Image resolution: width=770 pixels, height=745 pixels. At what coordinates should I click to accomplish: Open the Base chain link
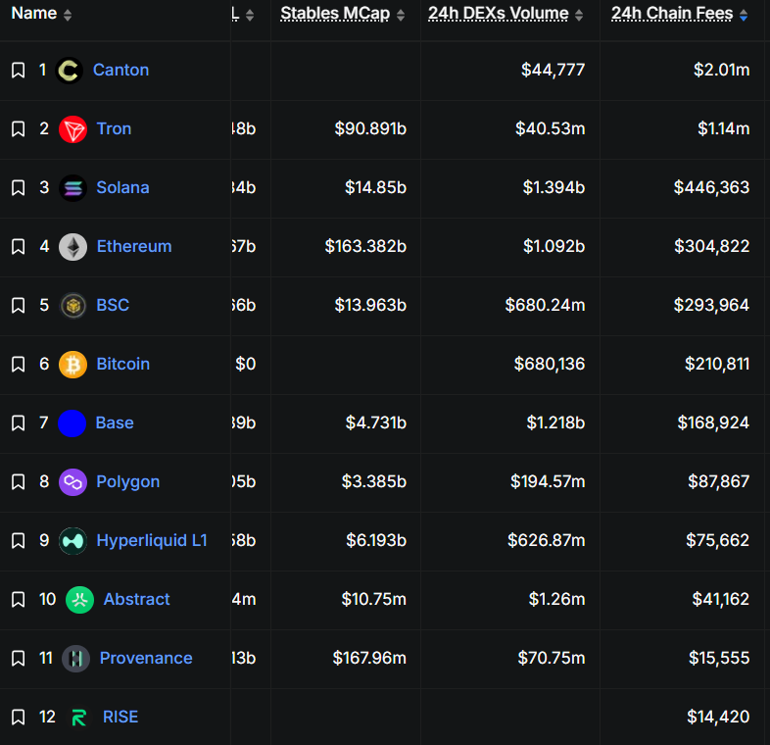[x=115, y=422]
